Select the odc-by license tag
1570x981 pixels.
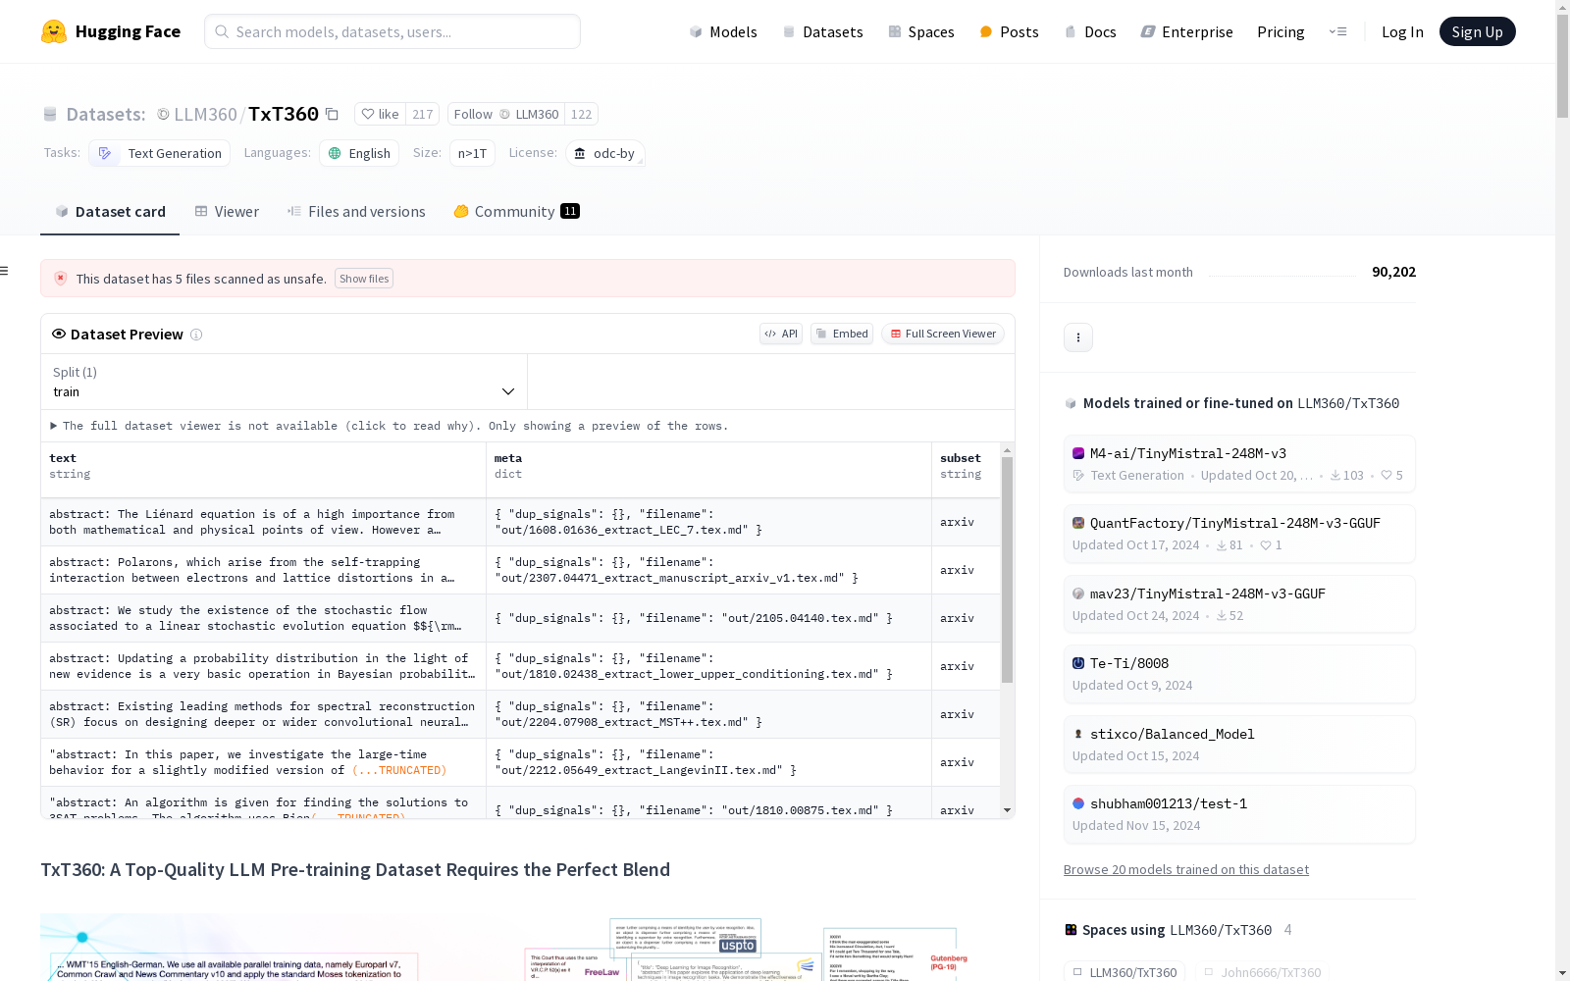(x=605, y=153)
